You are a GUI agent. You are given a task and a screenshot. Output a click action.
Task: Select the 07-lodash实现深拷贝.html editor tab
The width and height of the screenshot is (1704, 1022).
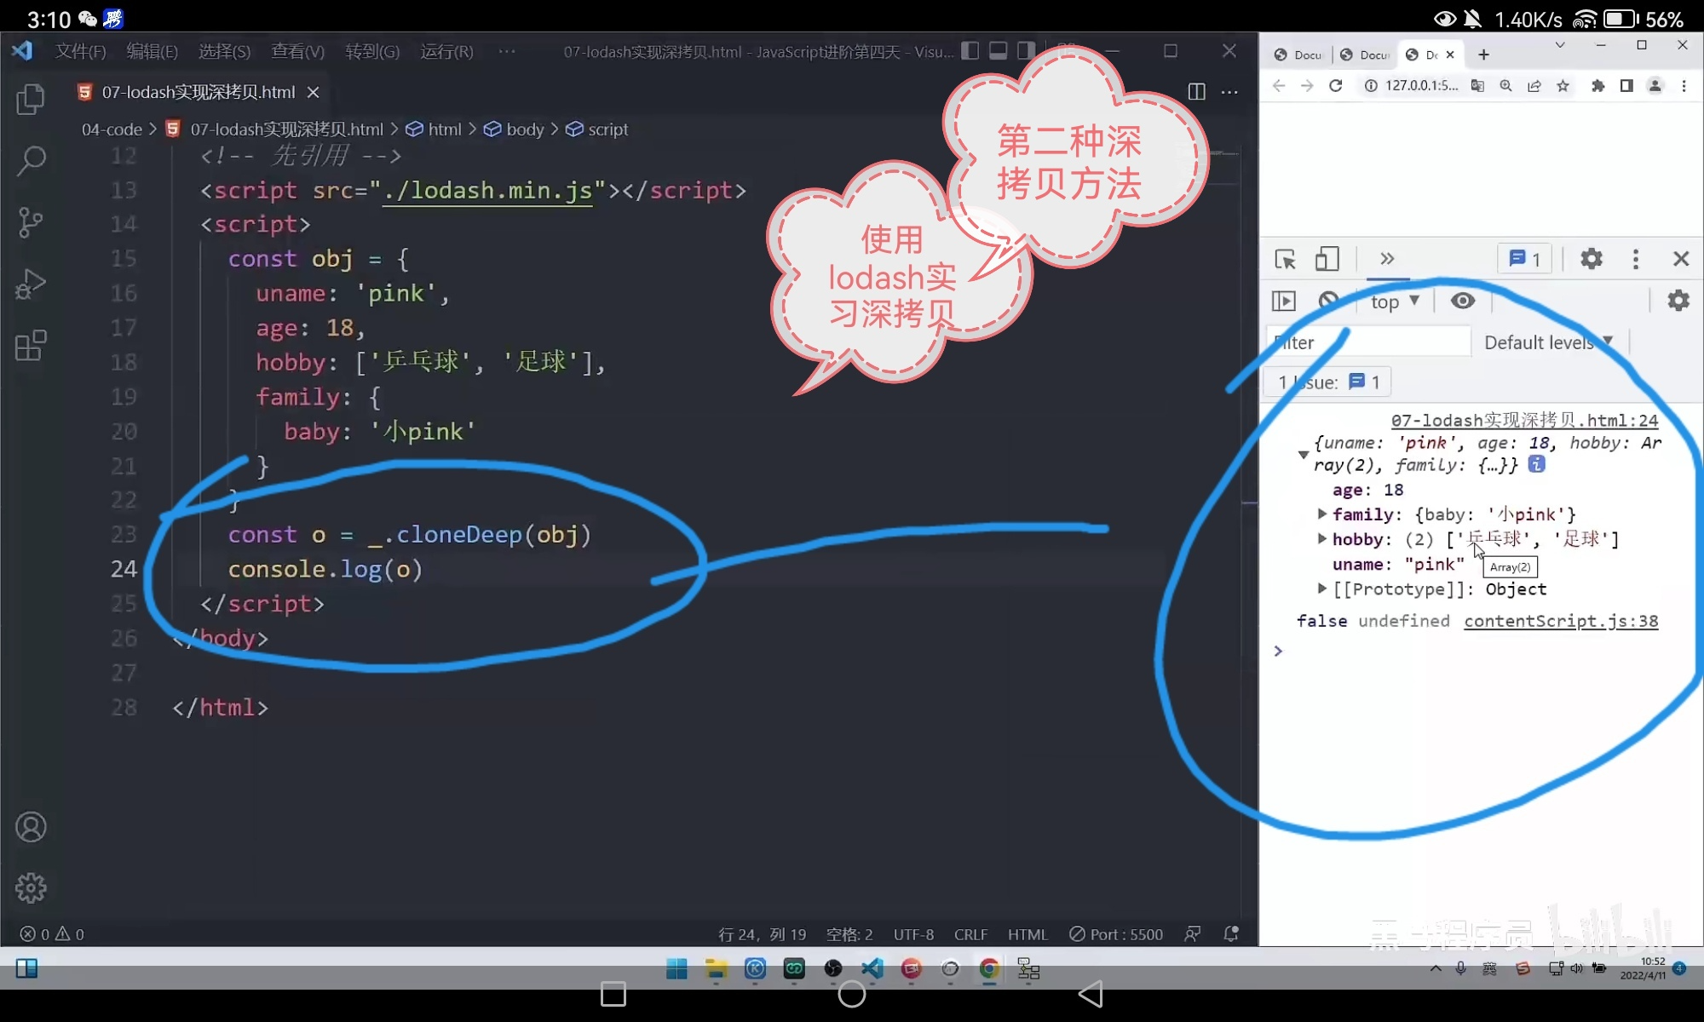198,92
